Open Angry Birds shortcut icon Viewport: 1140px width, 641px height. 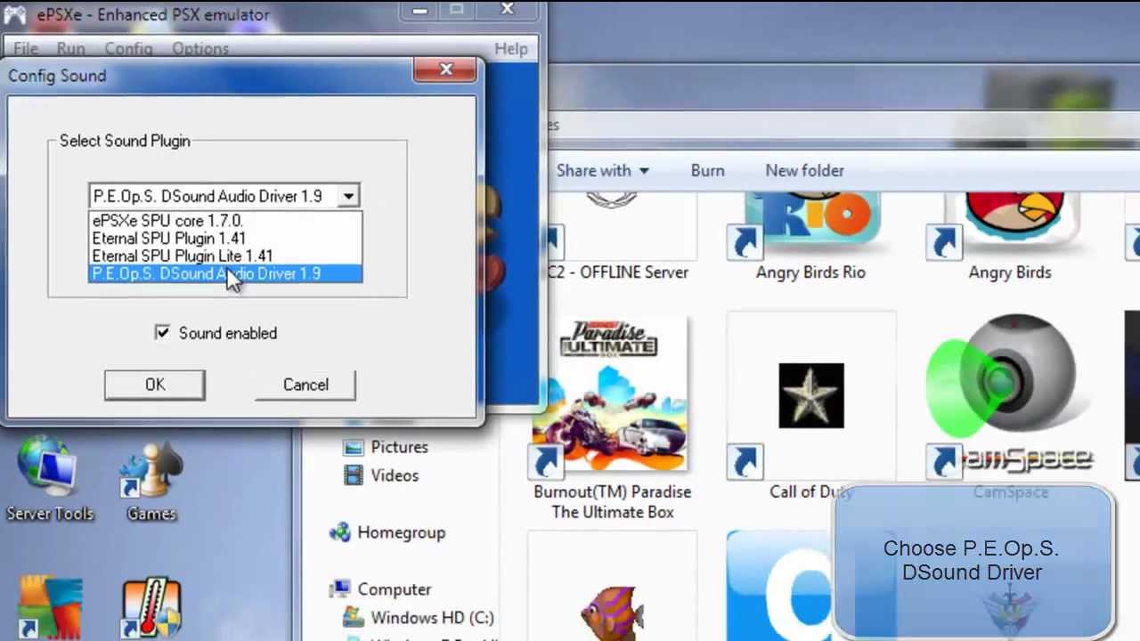click(x=1010, y=224)
